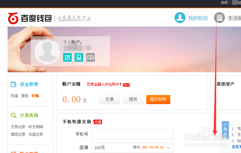Open 收支明细 link
241x153 pixels.
(x=36, y=127)
